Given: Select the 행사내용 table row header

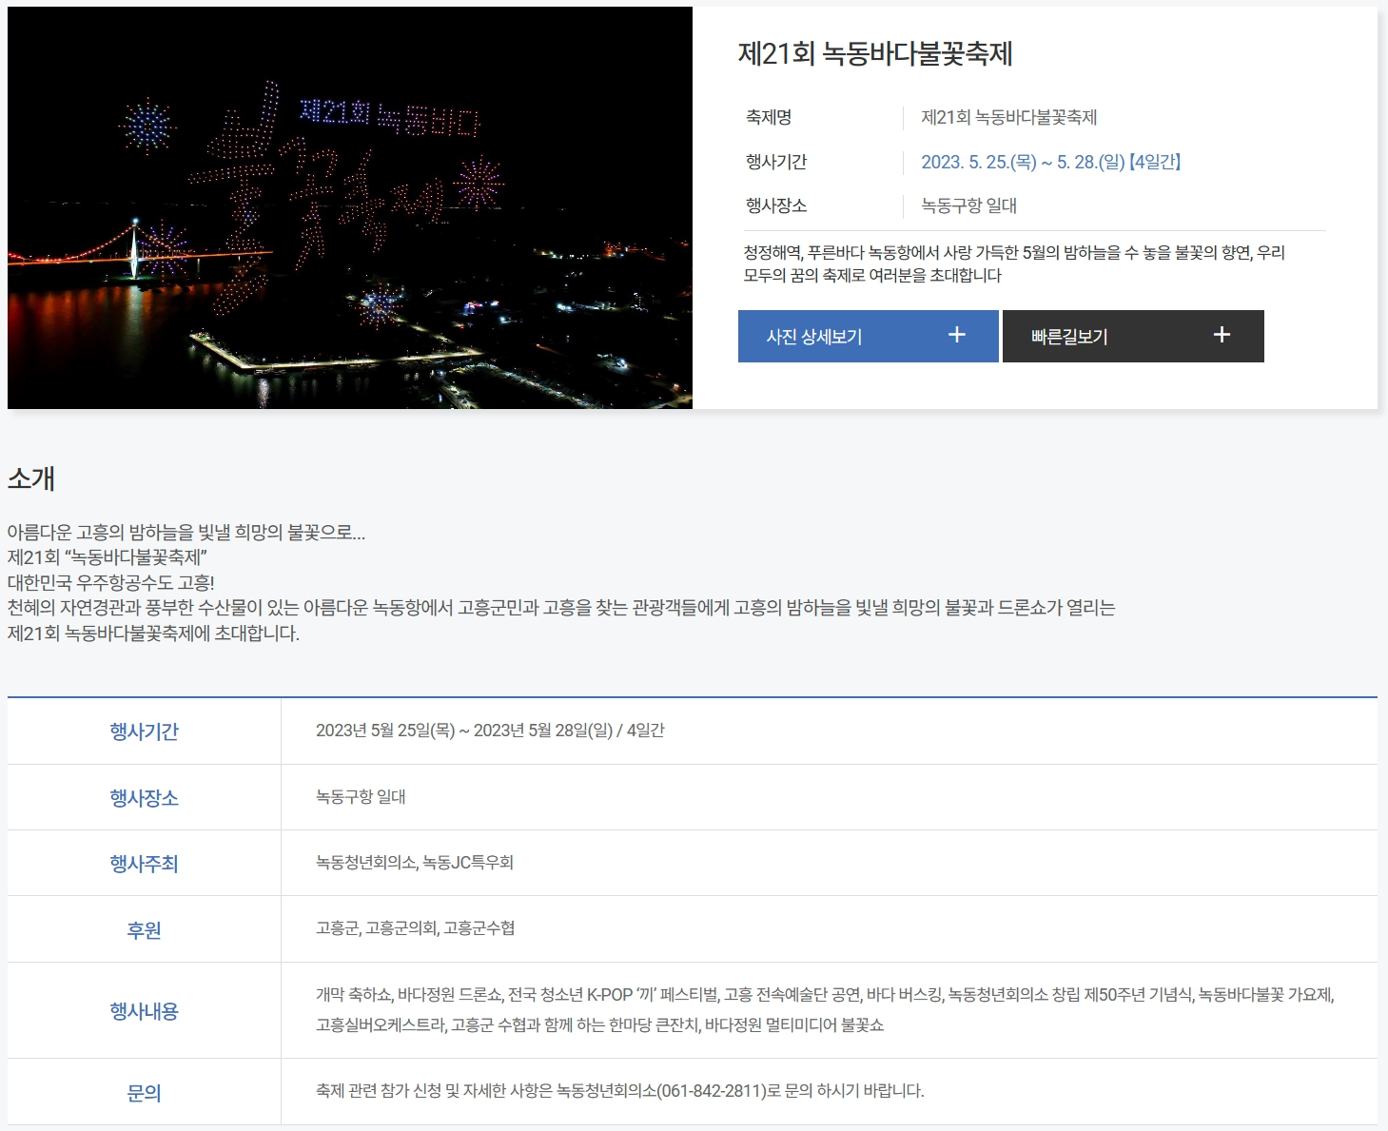Looking at the screenshot, I should pos(144,1011).
